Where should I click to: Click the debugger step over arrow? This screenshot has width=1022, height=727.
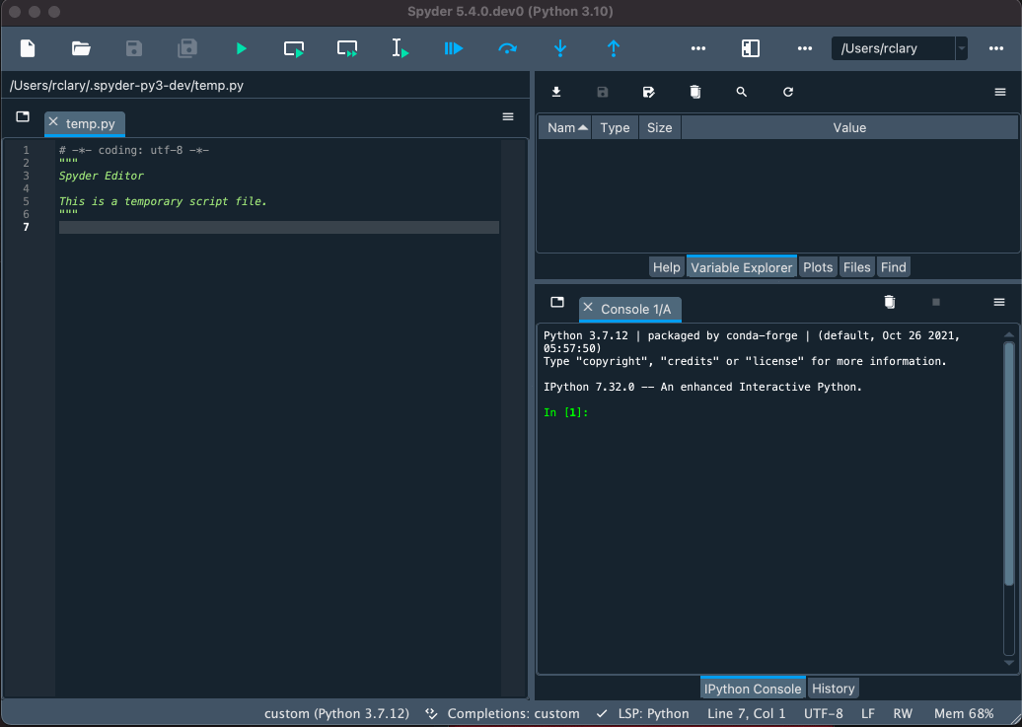pyautogui.click(x=506, y=48)
